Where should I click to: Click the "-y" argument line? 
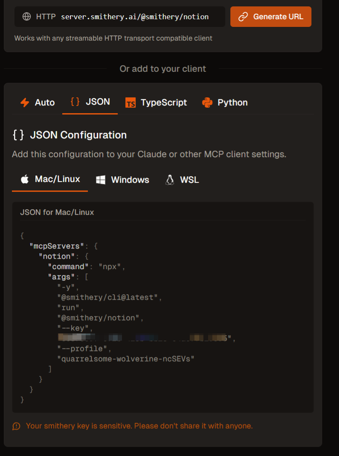click(x=68, y=287)
